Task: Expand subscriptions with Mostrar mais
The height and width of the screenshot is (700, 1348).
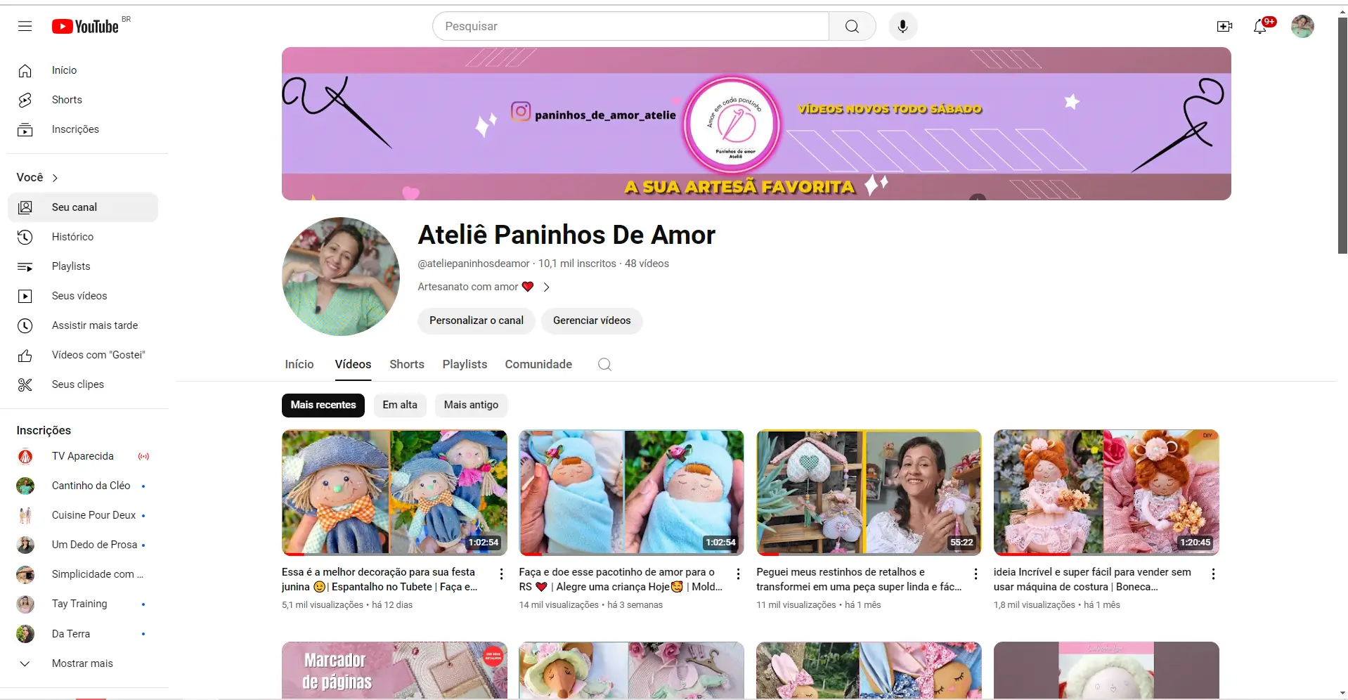Action: (x=83, y=663)
